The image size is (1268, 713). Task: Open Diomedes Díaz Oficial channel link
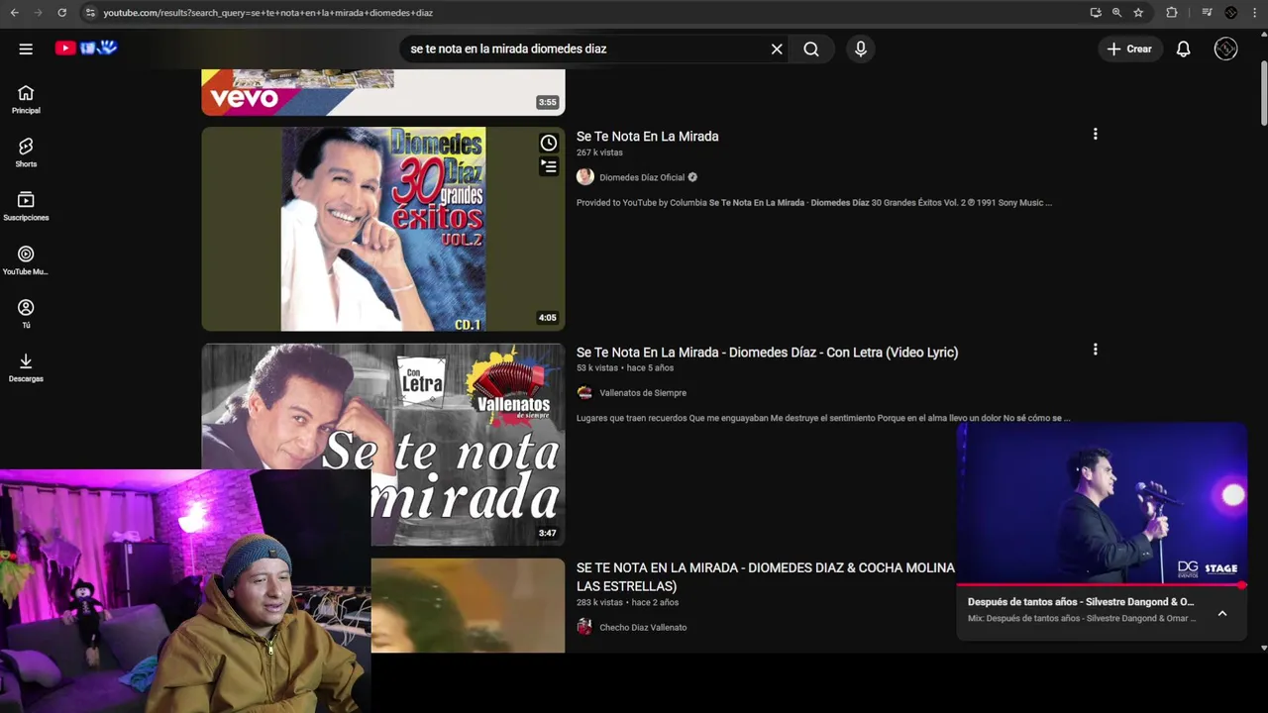tap(642, 177)
